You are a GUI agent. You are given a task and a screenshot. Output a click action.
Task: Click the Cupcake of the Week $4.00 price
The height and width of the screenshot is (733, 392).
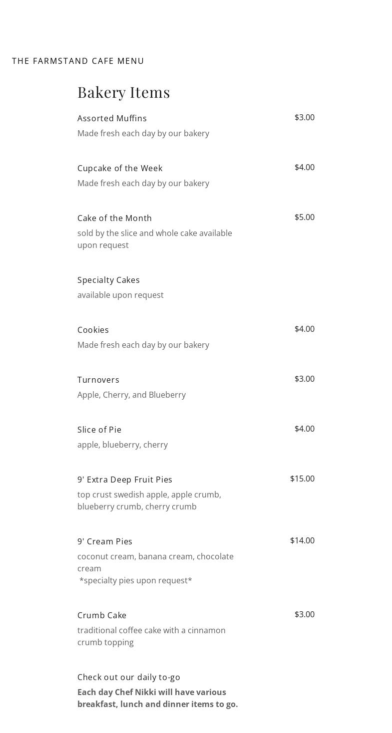click(x=304, y=167)
